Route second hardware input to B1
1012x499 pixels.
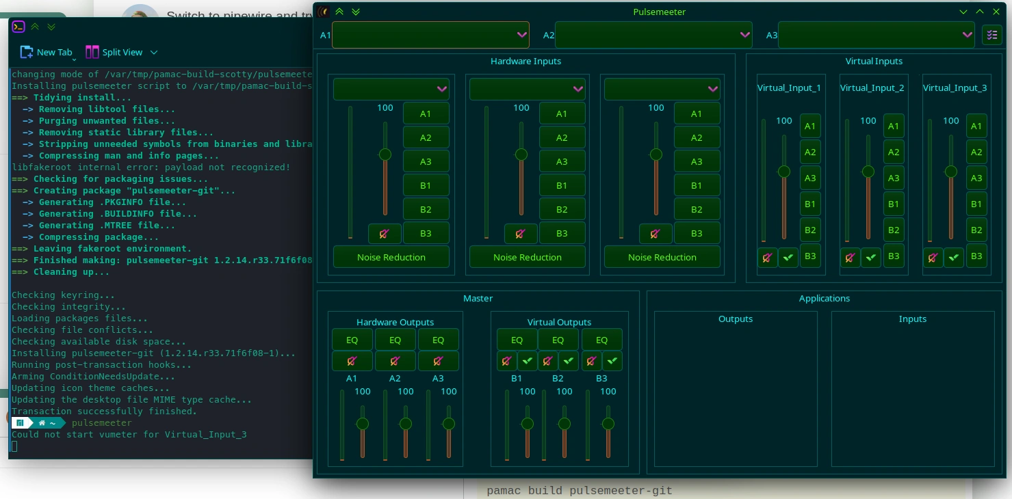coord(562,185)
